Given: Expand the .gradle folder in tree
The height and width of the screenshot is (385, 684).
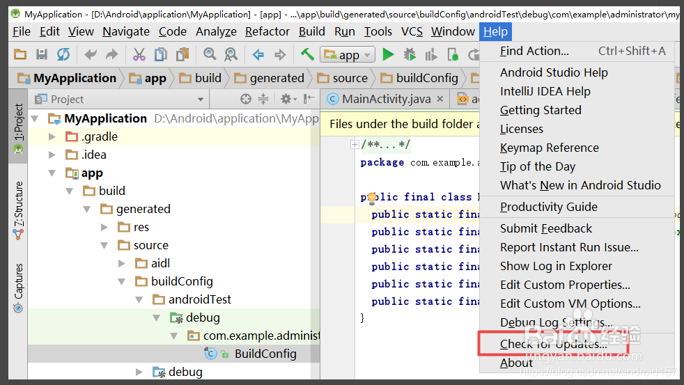Looking at the screenshot, I should click(52, 137).
